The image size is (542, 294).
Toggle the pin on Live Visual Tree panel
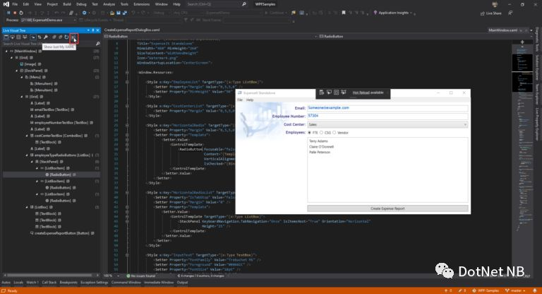tap(92, 30)
